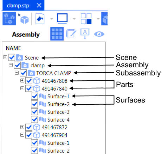Uncheck Surface-3 checkbox under 491467840
Viewport: 162px width, 154px height.
click(34, 112)
